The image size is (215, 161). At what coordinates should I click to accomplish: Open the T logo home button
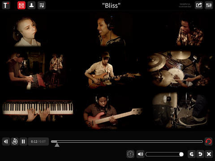pos(6,5)
